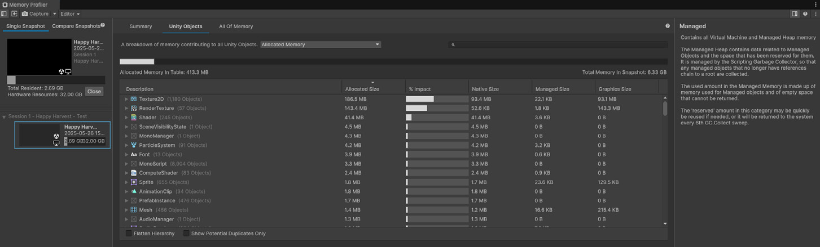The height and width of the screenshot is (247, 820).
Task: Click the MonoScript type icon
Action: (x=134, y=164)
